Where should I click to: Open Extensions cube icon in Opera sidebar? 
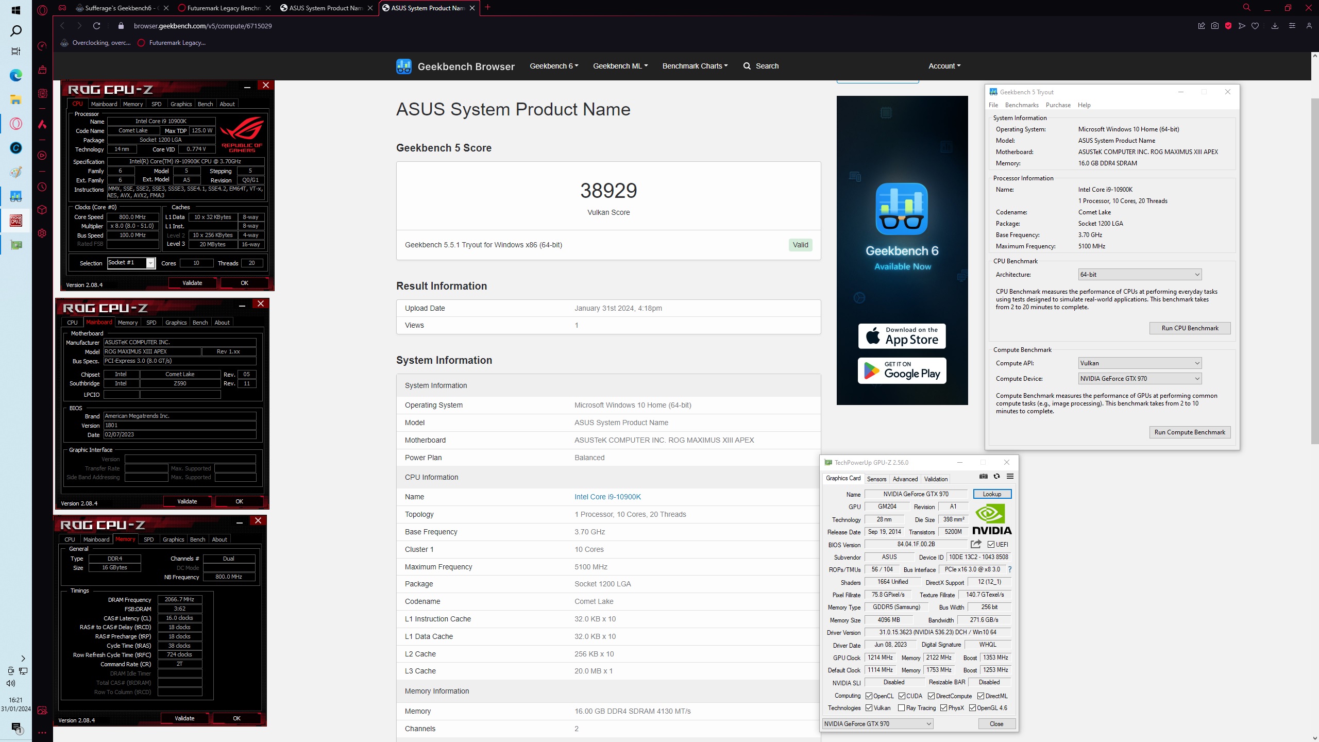click(42, 210)
